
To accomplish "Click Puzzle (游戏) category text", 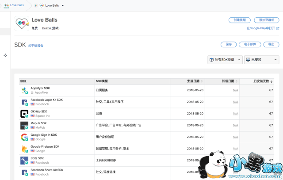I will [x=51, y=28].
